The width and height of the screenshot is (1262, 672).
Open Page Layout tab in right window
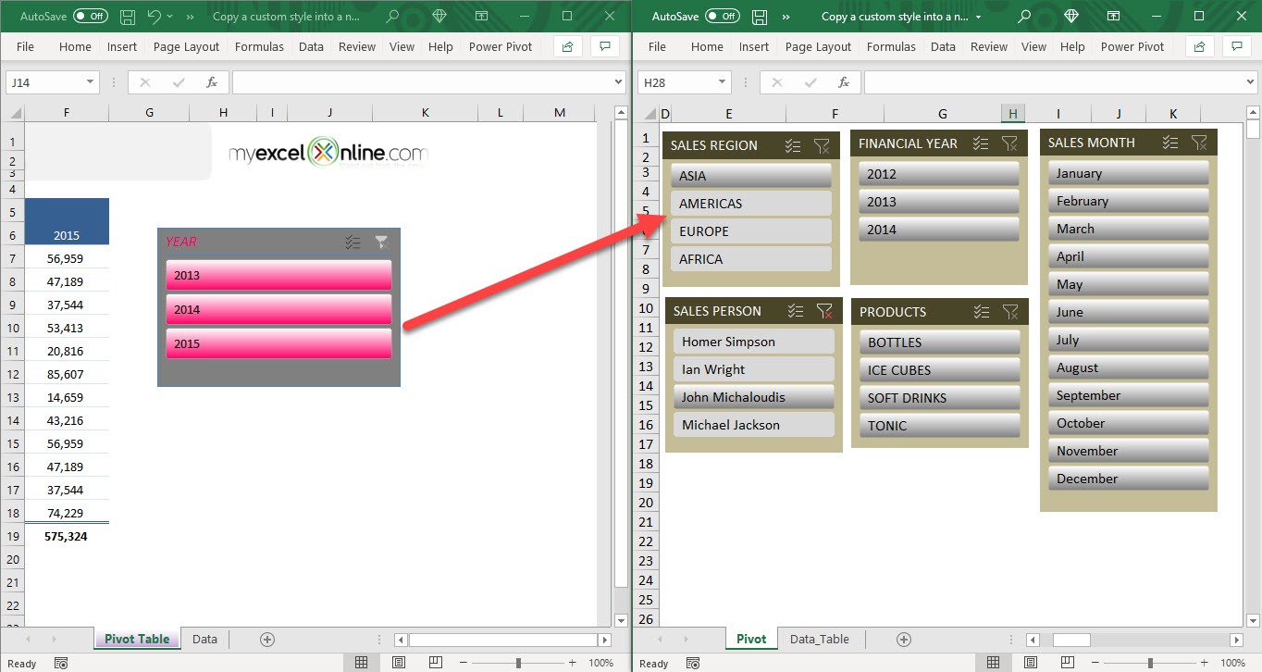(818, 46)
